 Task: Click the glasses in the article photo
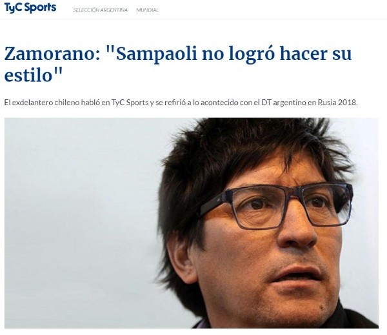click(x=277, y=205)
